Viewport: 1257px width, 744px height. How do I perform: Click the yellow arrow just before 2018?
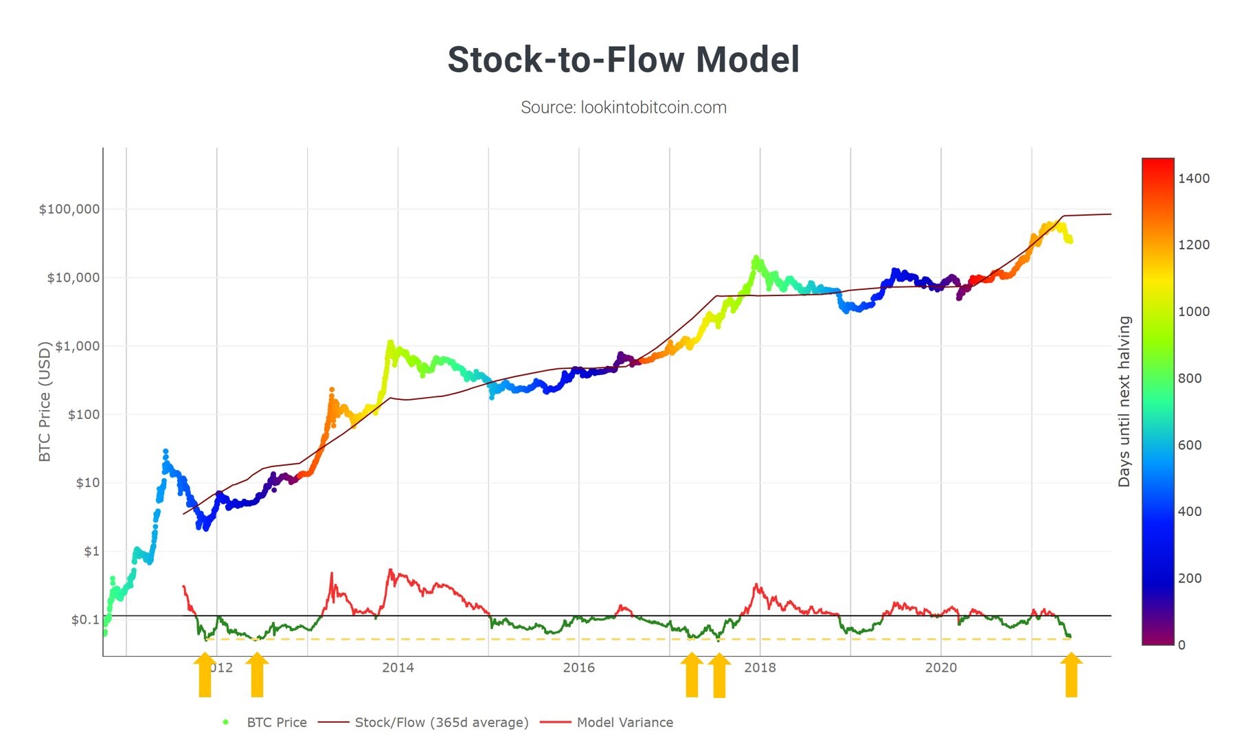point(719,675)
